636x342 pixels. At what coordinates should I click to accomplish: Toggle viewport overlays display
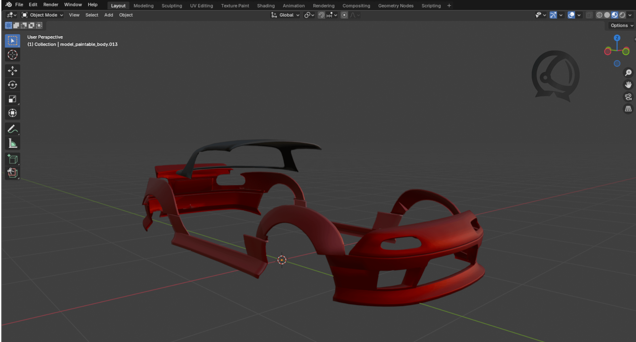click(571, 15)
